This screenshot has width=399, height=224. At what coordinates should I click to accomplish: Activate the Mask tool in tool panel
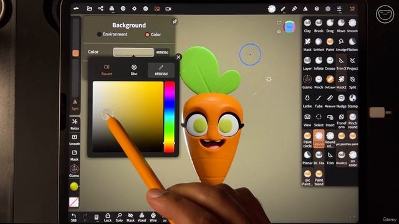click(307, 45)
